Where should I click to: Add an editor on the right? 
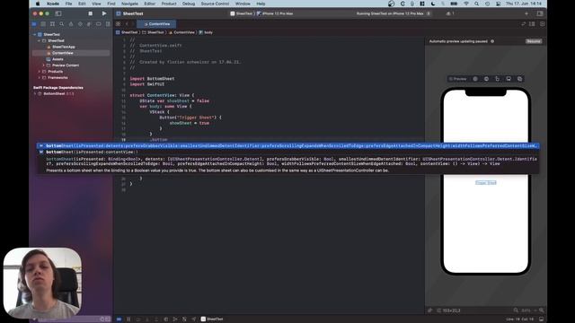pyautogui.click(x=542, y=24)
